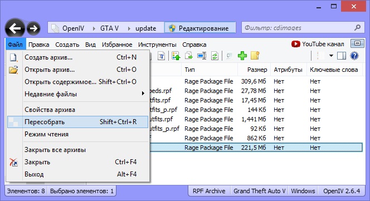Expand breadcrumb arrow after GTA V
370x201 pixels.
point(129,28)
